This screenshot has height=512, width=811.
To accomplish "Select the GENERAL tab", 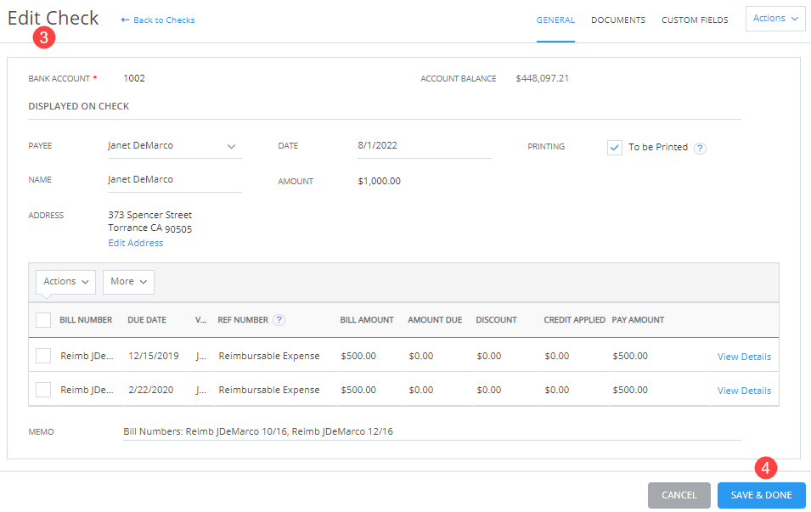I will click(555, 20).
